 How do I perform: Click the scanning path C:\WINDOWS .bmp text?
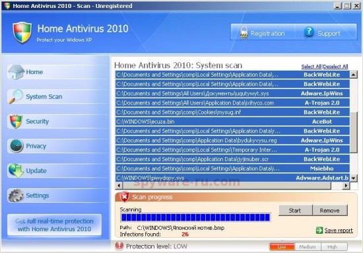pyautogui.click(x=181, y=228)
